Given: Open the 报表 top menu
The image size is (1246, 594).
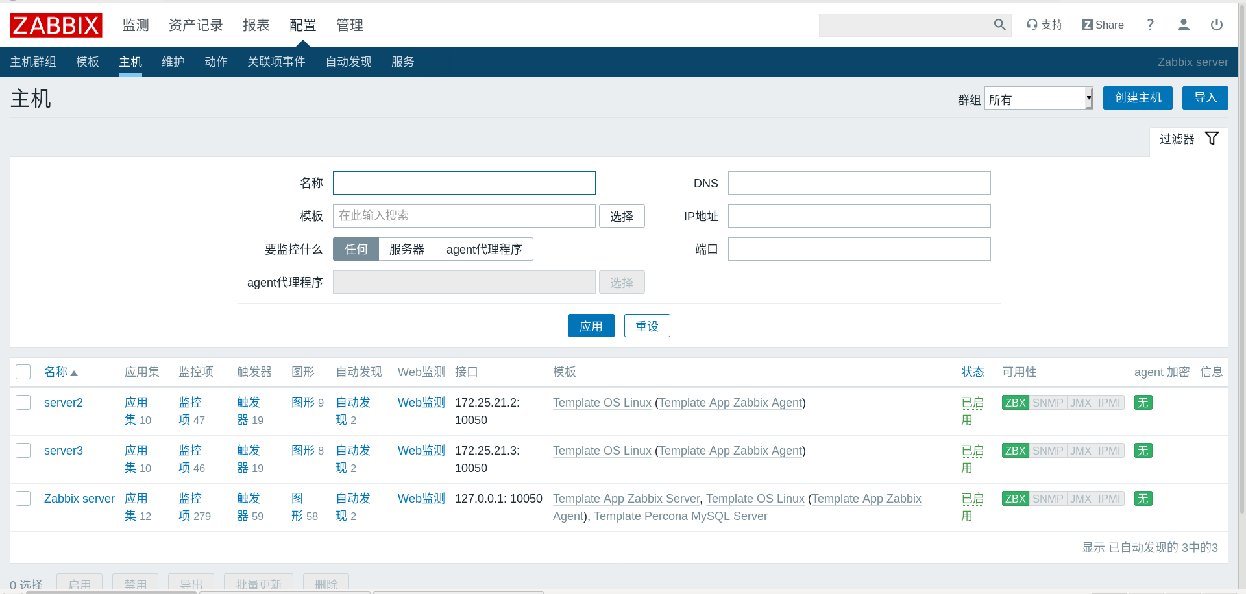Looking at the screenshot, I should (256, 25).
